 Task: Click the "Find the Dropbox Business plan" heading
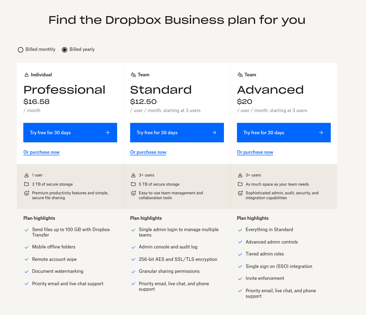(177, 20)
